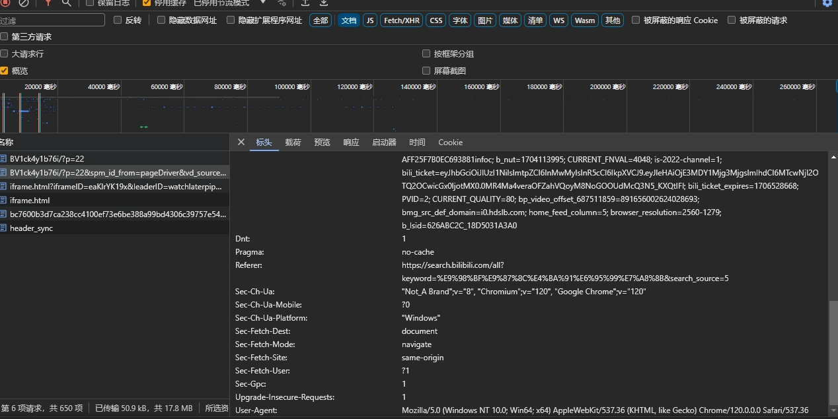Screen dimensions: 838x419
Task: Clear the network log
Action: coord(24,3)
